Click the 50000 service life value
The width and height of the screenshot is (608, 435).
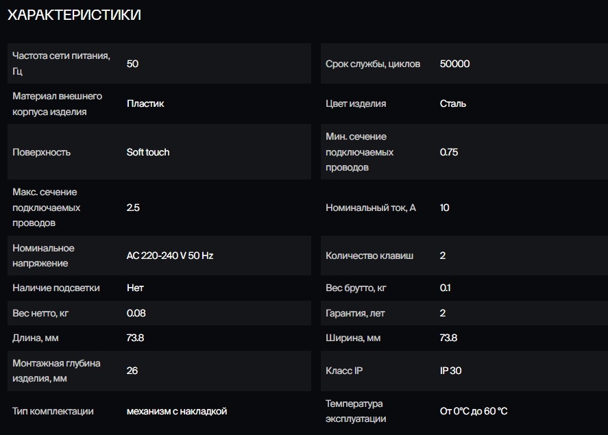(454, 64)
